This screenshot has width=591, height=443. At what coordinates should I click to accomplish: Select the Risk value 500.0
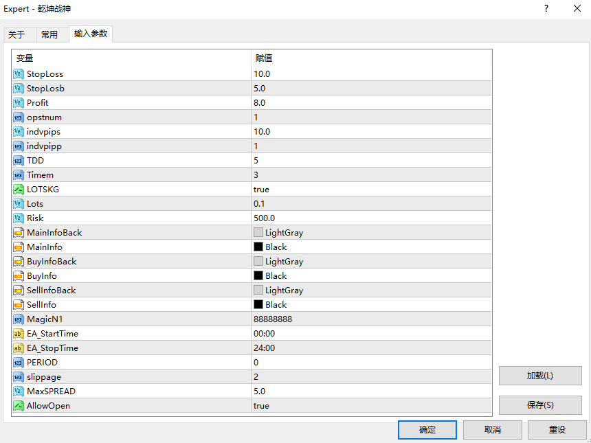click(x=264, y=218)
